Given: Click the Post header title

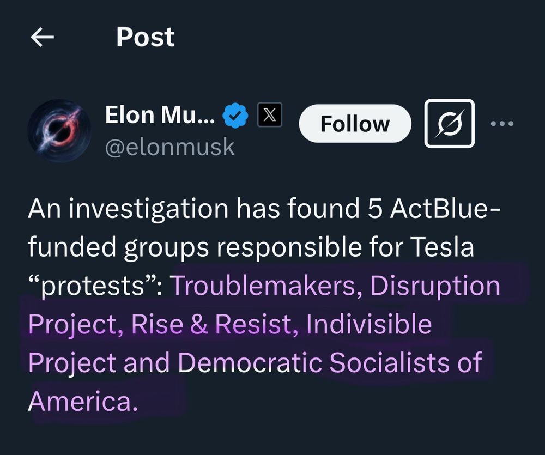Looking at the screenshot, I should [145, 37].
